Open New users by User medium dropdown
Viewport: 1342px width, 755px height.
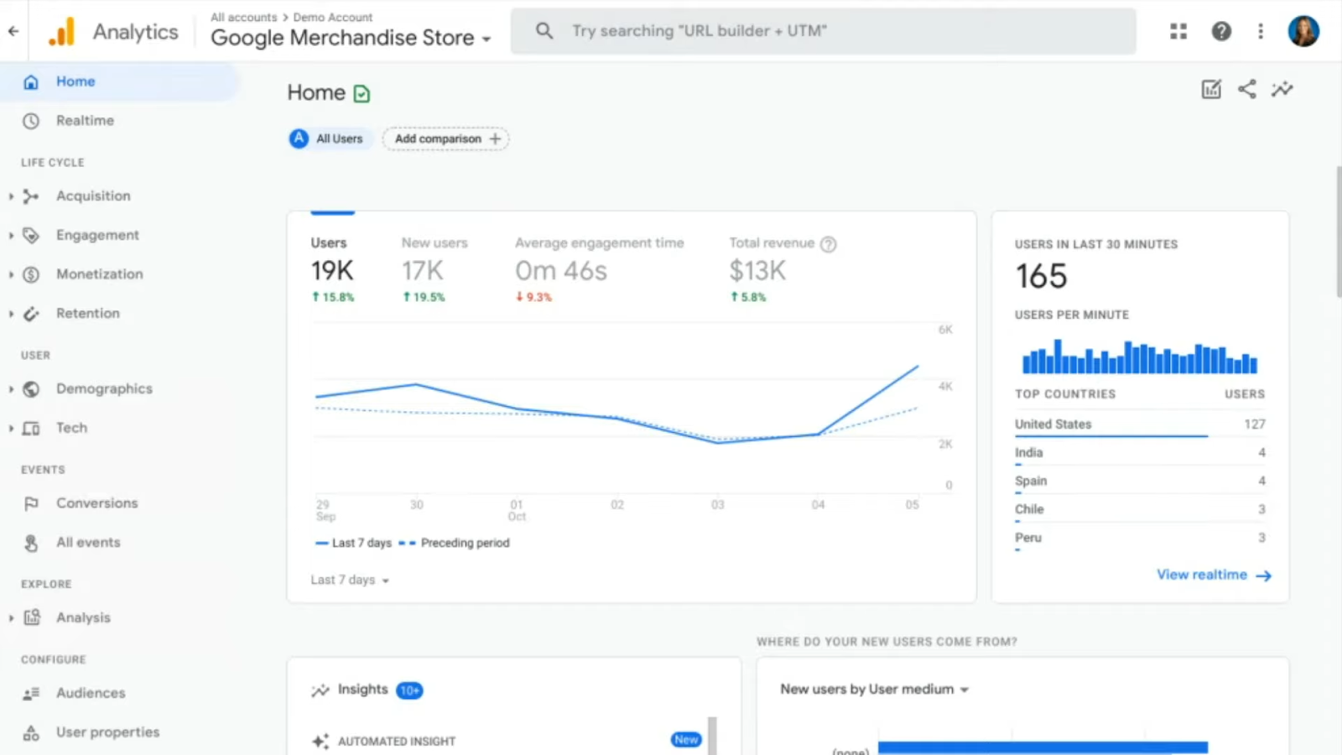(x=874, y=690)
